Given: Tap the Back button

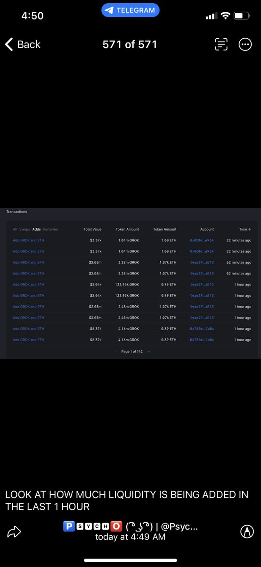Looking at the screenshot, I should click(23, 44).
